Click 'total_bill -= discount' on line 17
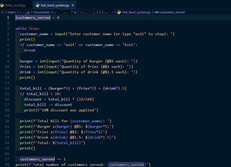The image size is (231, 167). (48, 105)
